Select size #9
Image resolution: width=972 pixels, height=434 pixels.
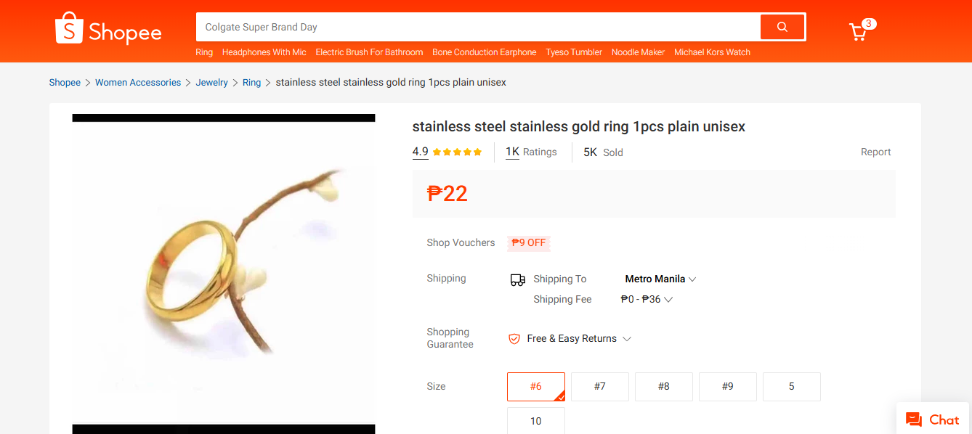727,386
